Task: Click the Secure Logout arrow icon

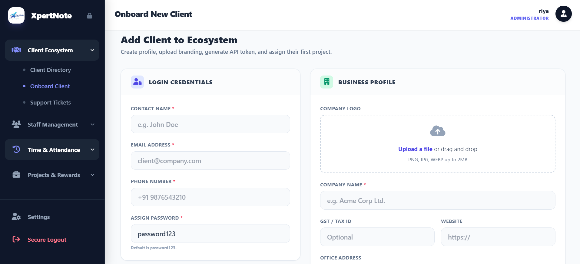Action: (x=16, y=239)
